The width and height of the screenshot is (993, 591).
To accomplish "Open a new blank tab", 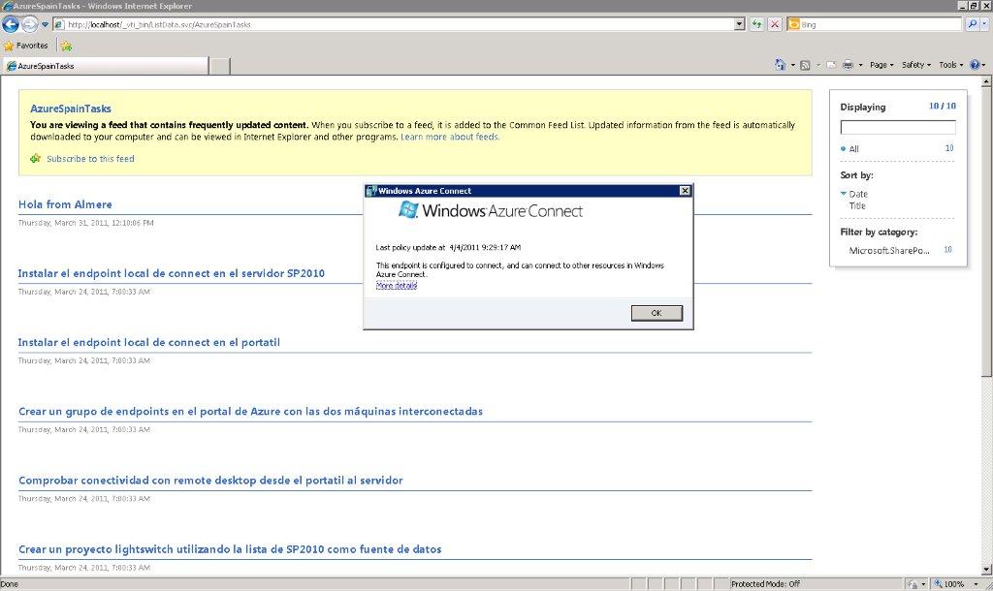I will coord(220,66).
